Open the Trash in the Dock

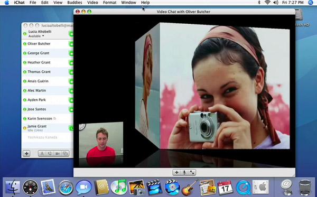coord(305,187)
